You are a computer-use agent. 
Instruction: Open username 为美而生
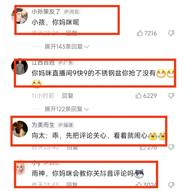tap(43, 125)
